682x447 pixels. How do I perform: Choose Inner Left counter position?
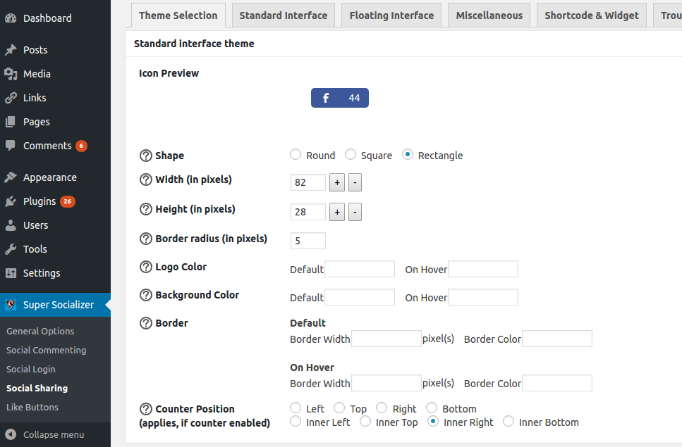click(296, 421)
